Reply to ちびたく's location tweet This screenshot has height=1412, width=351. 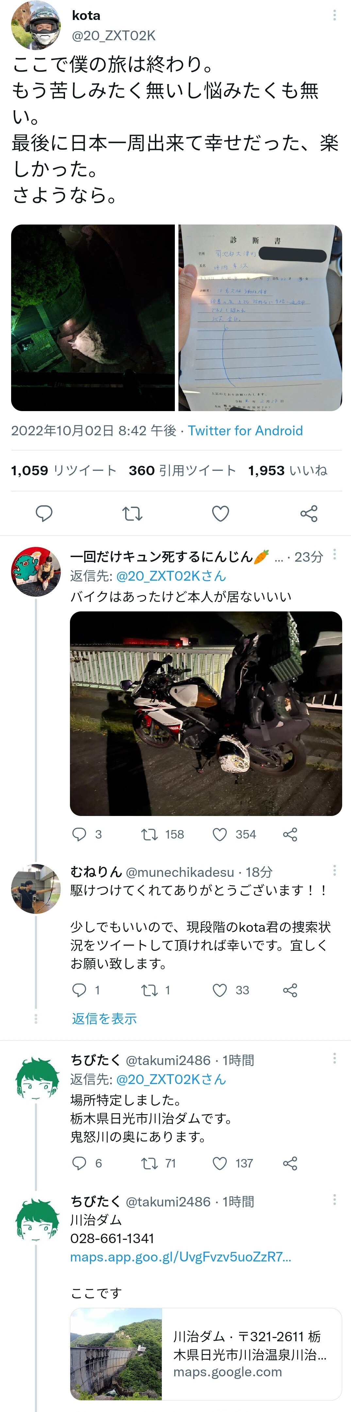pyautogui.click(x=79, y=1163)
